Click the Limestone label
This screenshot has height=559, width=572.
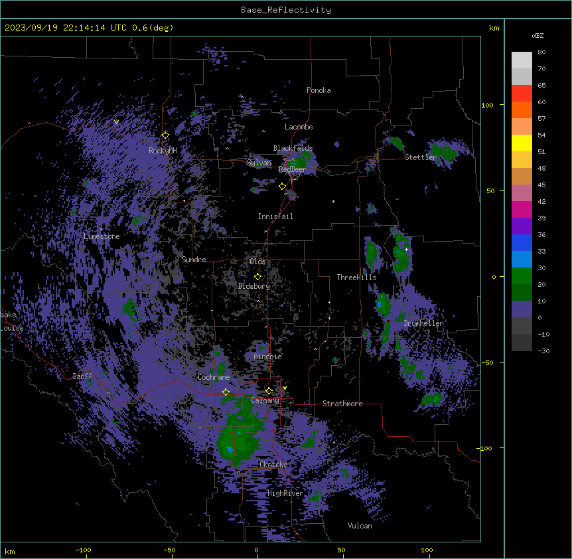[x=102, y=236]
